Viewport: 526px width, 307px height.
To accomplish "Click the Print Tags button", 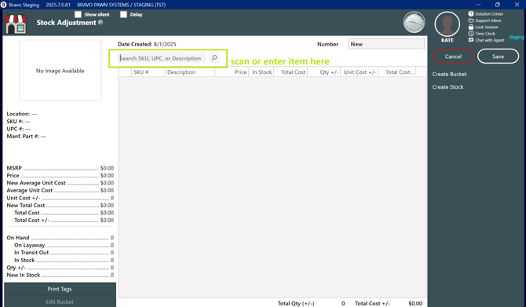I will click(x=60, y=289).
